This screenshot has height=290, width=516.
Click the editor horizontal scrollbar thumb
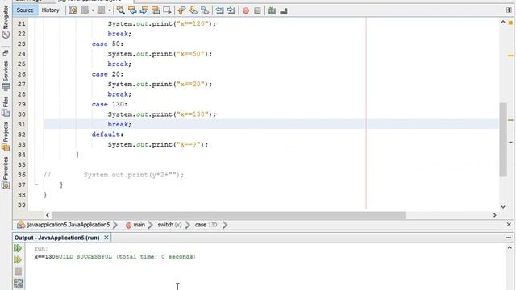pyautogui.click(x=229, y=215)
